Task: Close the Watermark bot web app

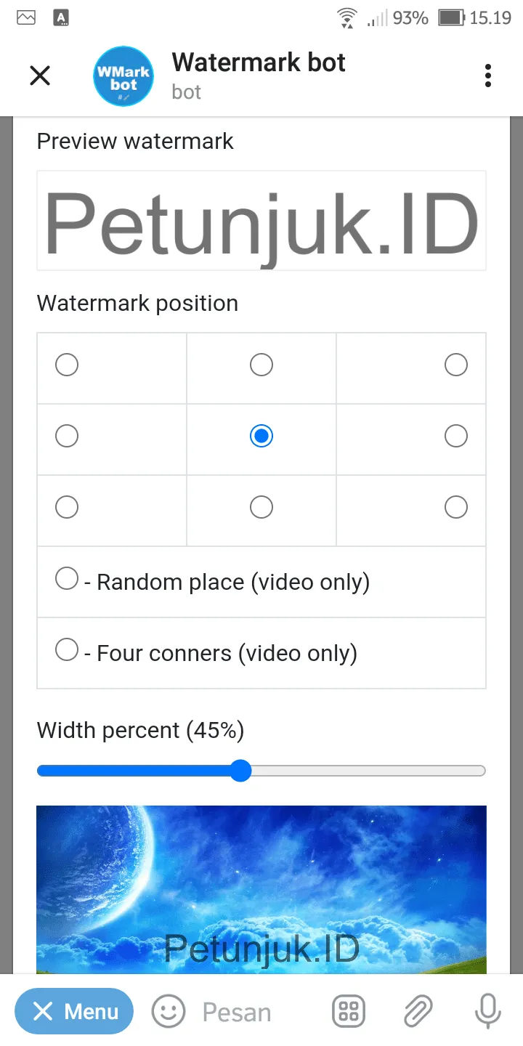Action: click(x=40, y=76)
